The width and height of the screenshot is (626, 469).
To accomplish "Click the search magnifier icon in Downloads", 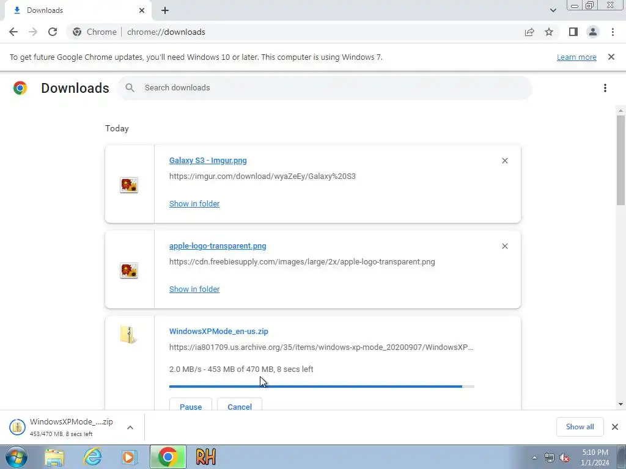I will [130, 88].
